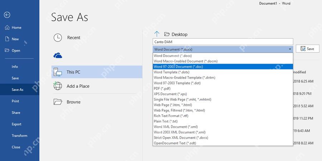The height and width of the screenshot is (161, 322).
Task: Click the Open folder icon in sidebar
Action: [x=7, y=50]
